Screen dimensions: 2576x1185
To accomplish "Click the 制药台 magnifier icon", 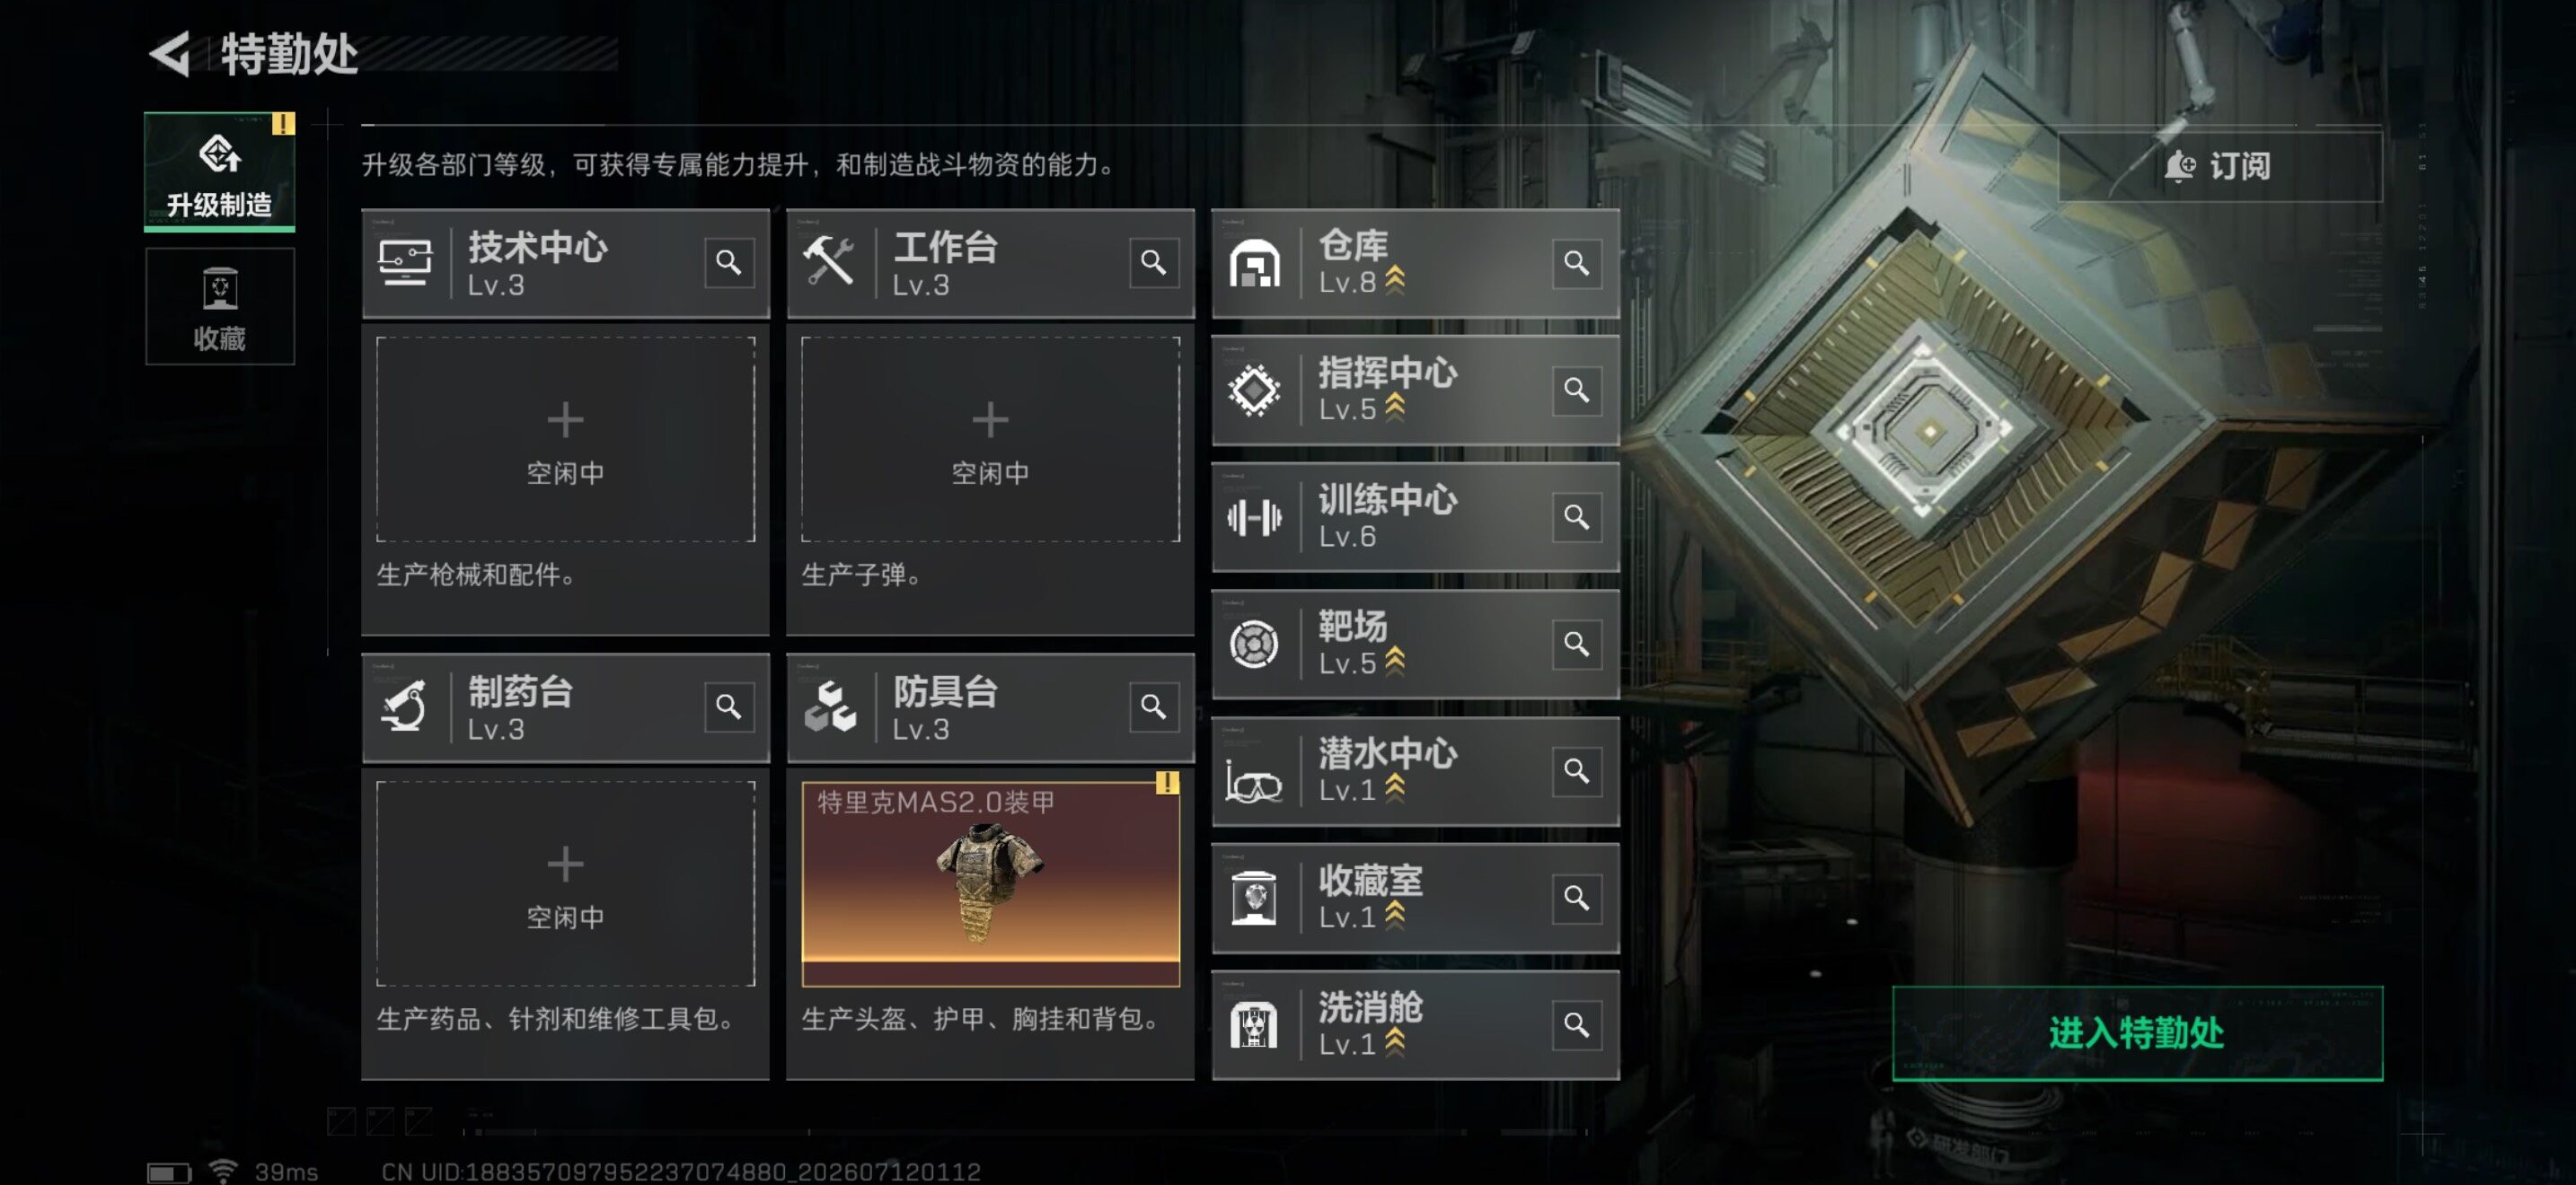I will (729, 707).
